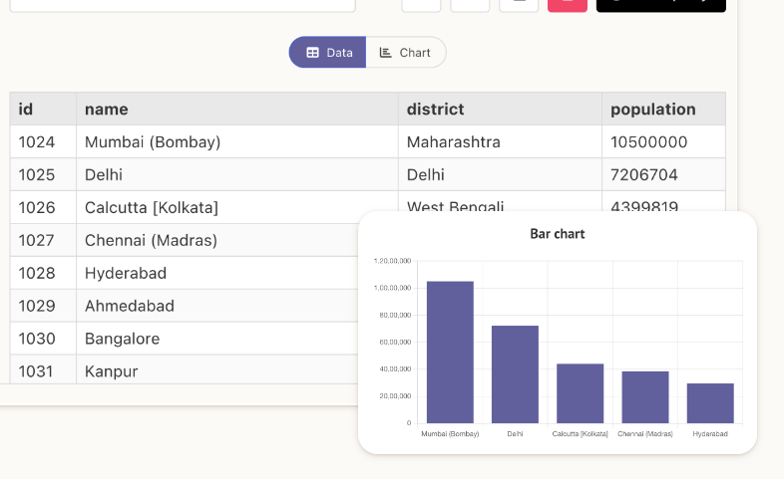The height and width of the screenshot is (479, 784).
Task: Click the Bar chart title
Action: tap(557, 234)
